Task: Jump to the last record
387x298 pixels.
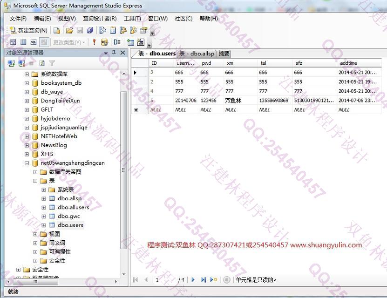Action: (204, 279)
